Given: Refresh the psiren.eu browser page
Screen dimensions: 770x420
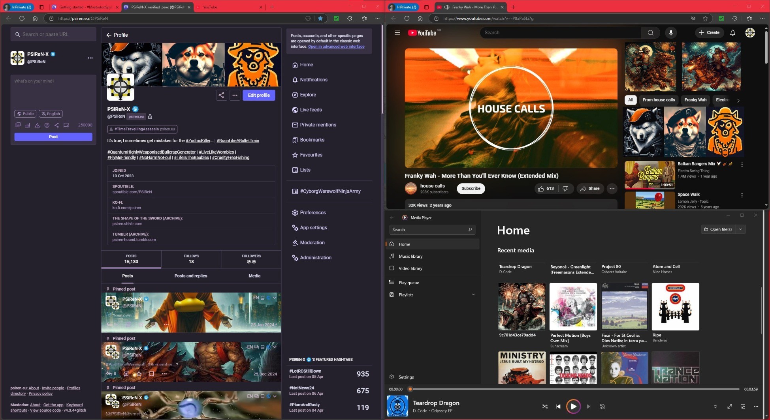Looking at the screenshot, I should pos(22,18).
